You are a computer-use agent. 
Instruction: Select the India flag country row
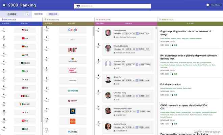(x=25, y=55)
